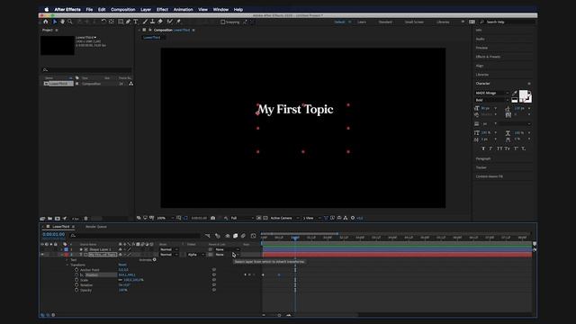Image resolution: width=576 pixels, height=324 pixels.
Task: Toggle Rotation property stopwatch
Action: point(76,285)
